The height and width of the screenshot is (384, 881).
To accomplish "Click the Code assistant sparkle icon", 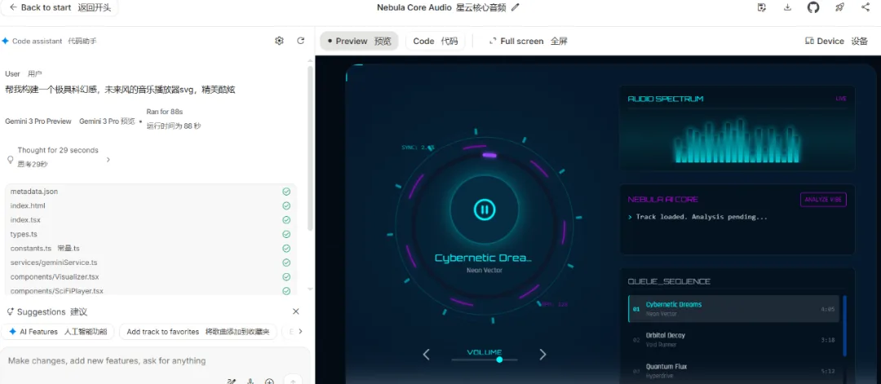I will point(6,41).
